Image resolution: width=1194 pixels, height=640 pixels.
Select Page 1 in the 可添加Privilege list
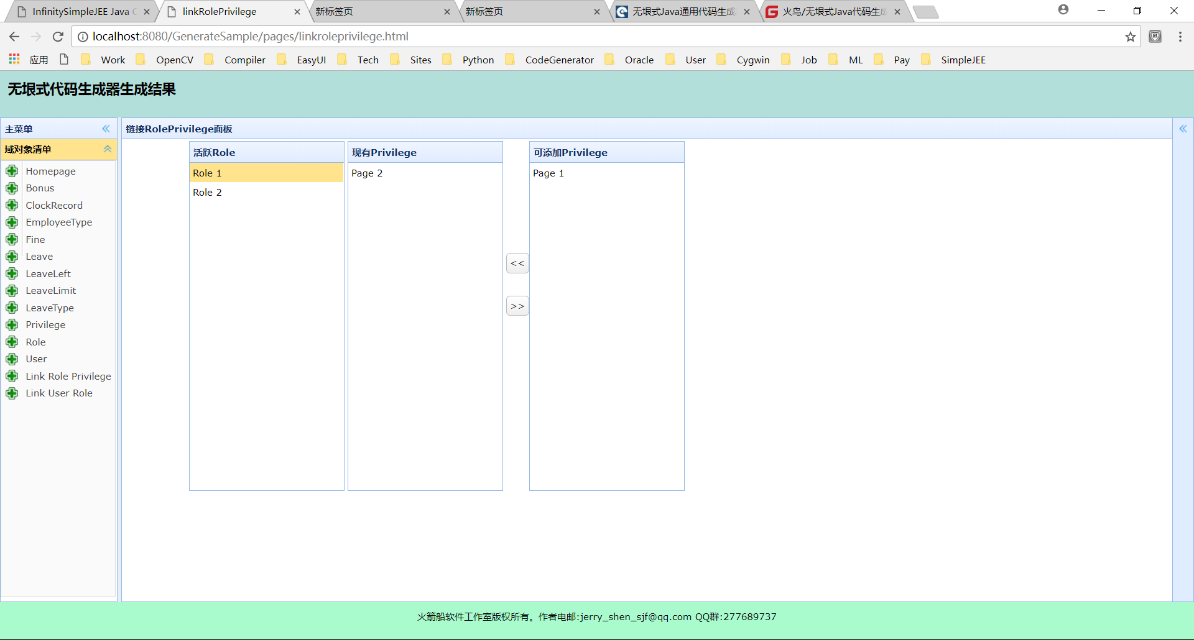pyautogui.click(x=607, y=173)
